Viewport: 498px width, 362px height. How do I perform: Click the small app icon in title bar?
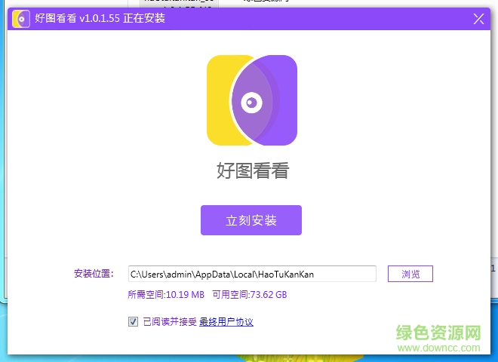point(22,18)
